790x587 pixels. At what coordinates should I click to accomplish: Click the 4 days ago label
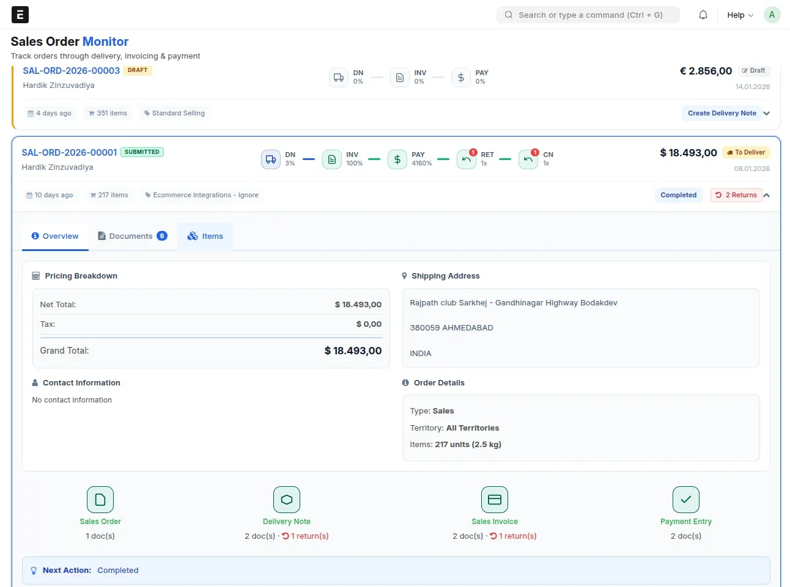[x=50, y=113]
